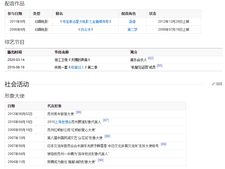Click the 节目名称 column header
The height and width of the screenshot is (169, 225).
61,52
